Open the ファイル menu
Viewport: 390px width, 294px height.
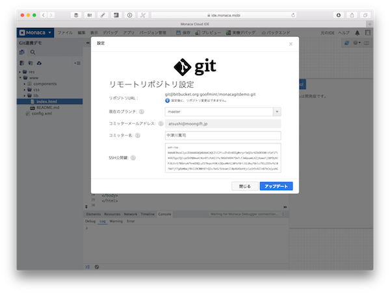[65, 33]
